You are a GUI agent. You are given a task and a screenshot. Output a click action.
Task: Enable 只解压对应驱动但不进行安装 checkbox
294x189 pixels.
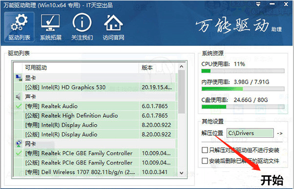coord(205,150)
